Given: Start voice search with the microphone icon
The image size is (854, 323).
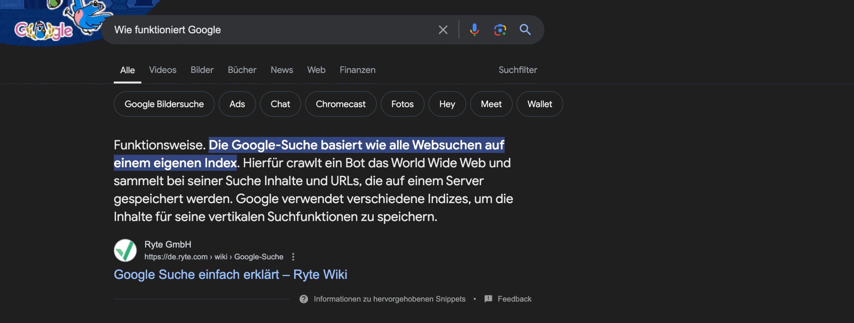Looking at the screenshot, I should (474, 30).
